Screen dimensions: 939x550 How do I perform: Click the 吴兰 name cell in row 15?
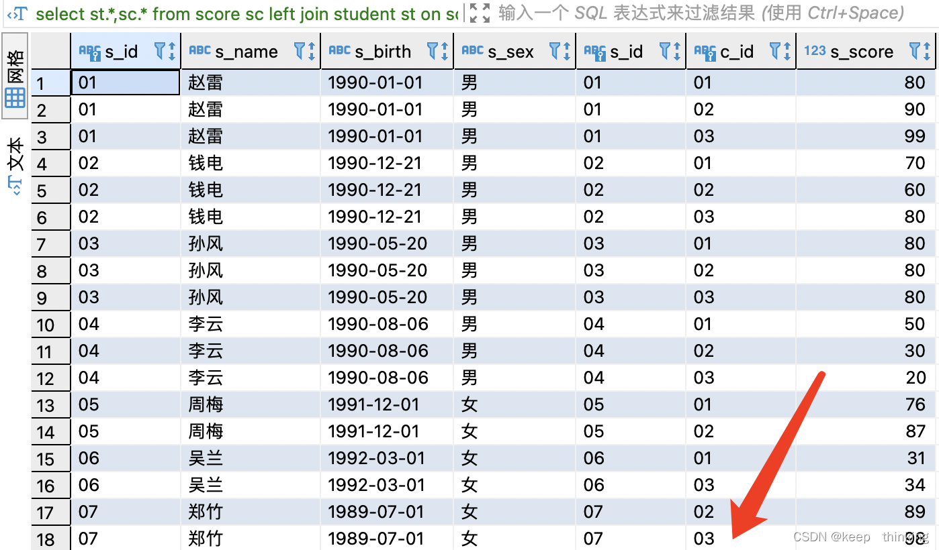pos(251,458)
